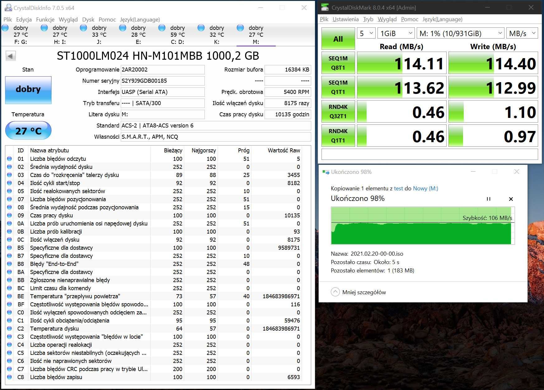544x390 pixels.
Task: Open test count dropdown showing 5
Action: [366, 33]
